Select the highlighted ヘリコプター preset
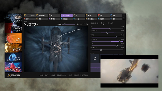 (x=67, y=15)
